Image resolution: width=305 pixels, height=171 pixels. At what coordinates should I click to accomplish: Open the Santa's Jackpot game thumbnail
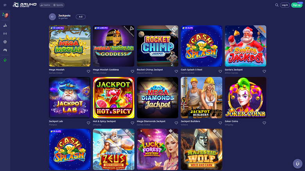[x=246, y=46]
